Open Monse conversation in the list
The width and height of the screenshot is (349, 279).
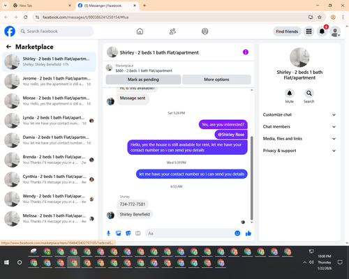49,101
